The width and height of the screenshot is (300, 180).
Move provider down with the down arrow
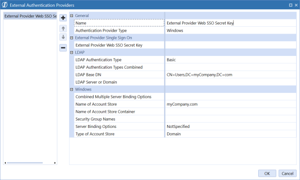point(63,37)
